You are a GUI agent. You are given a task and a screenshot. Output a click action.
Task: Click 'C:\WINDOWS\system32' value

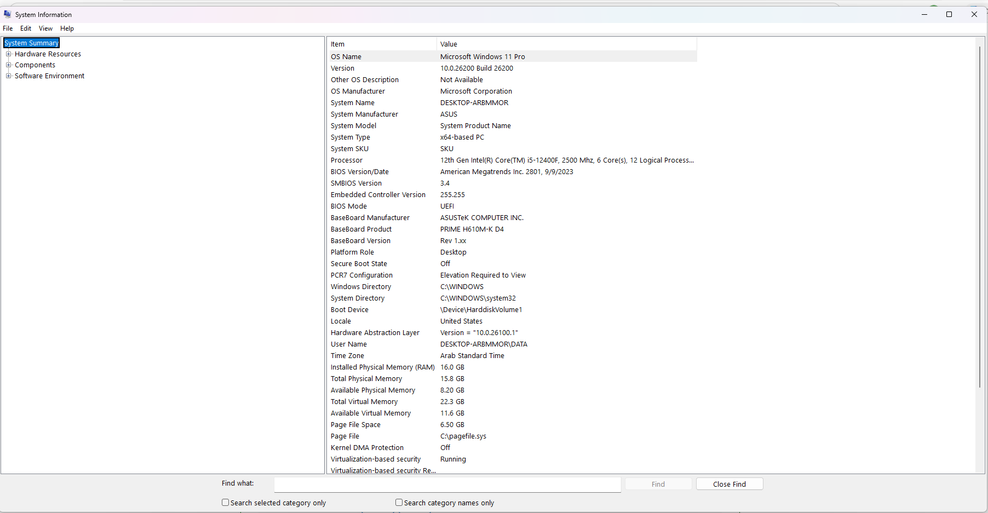pyautogui.click(x=478, y=298)
